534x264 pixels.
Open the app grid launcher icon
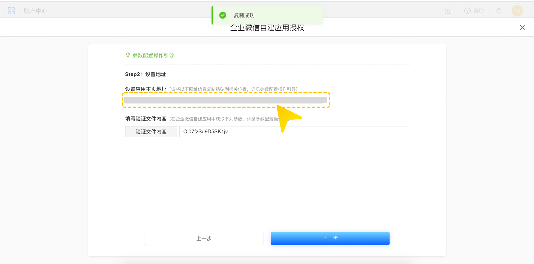click(x=11, y=11)
